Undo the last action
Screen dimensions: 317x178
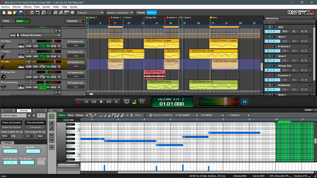point(44,12)
